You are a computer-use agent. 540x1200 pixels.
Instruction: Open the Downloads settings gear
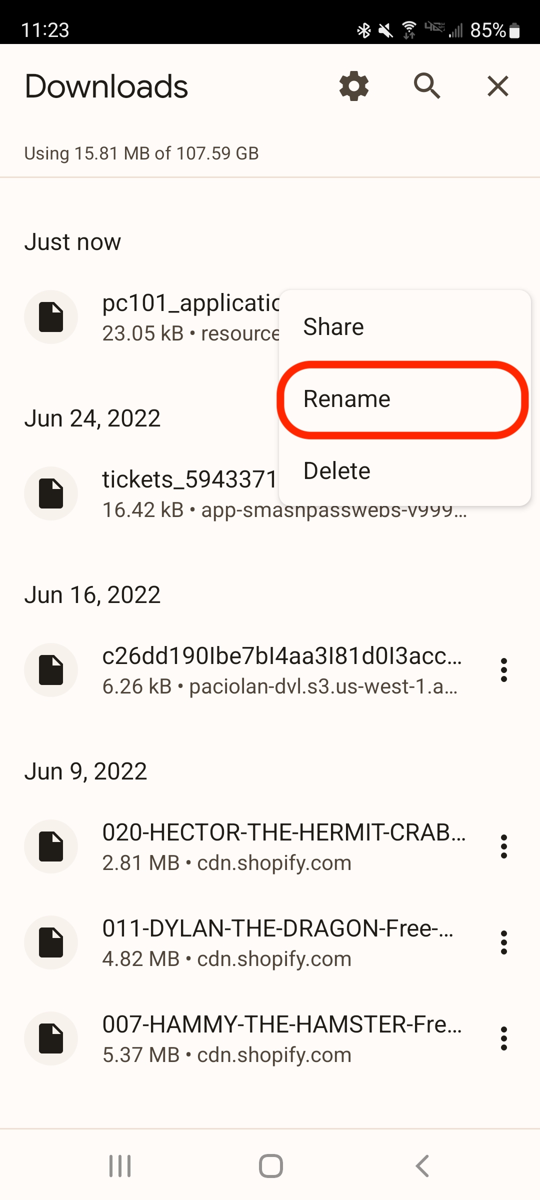[354, 86]
